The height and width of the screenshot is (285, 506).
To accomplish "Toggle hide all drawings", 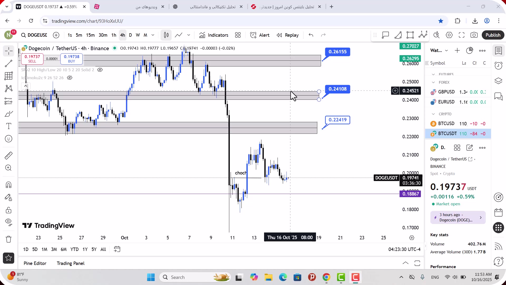I will coord(9,222).
